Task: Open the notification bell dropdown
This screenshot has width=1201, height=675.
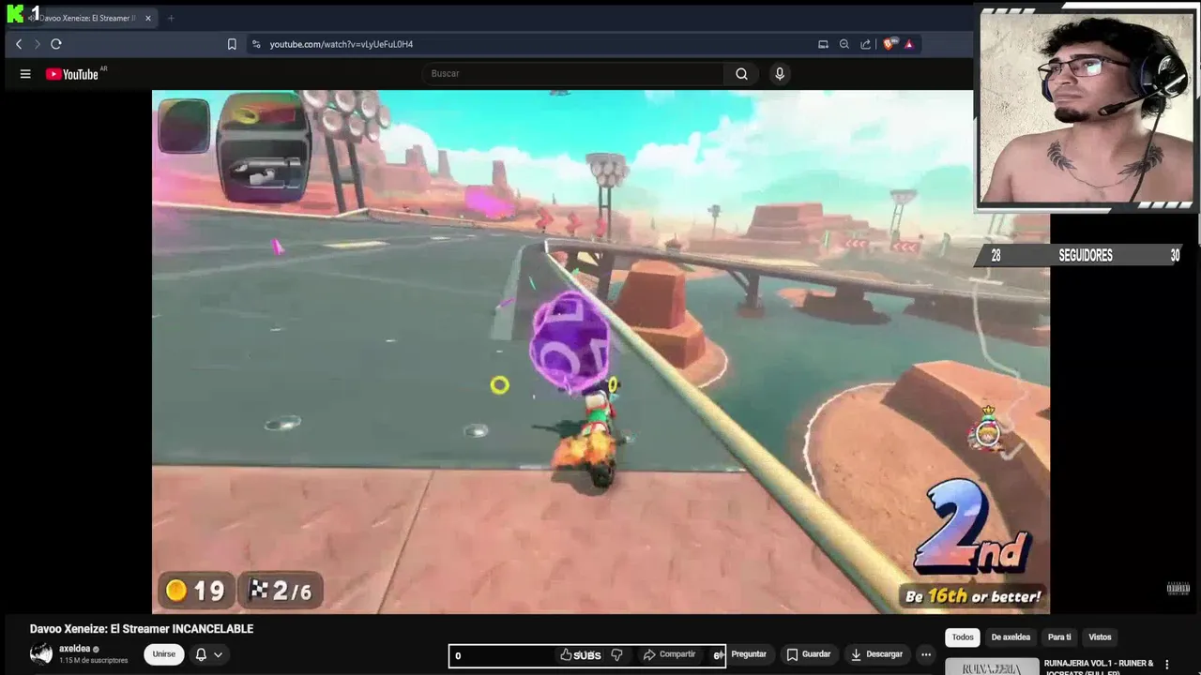Action: coord(208,654)
